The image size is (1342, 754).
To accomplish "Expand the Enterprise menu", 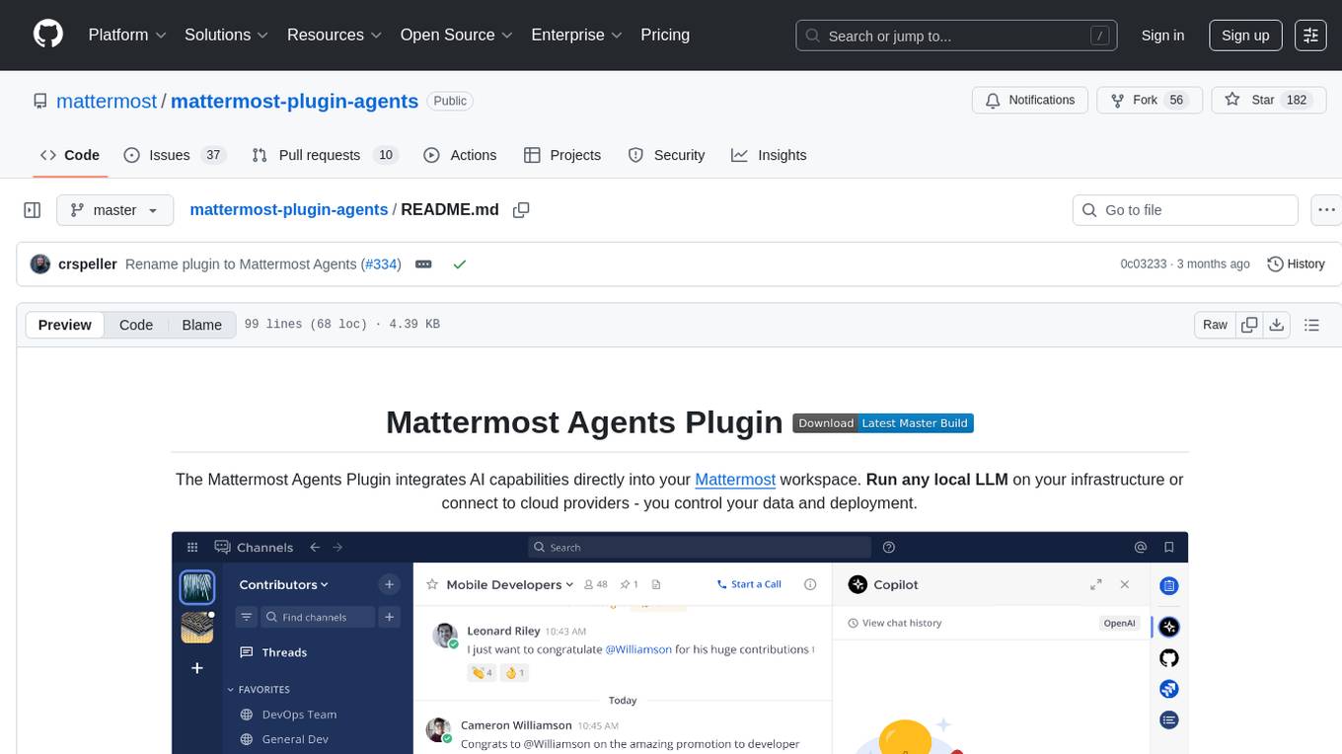I will tap(577, 35).
